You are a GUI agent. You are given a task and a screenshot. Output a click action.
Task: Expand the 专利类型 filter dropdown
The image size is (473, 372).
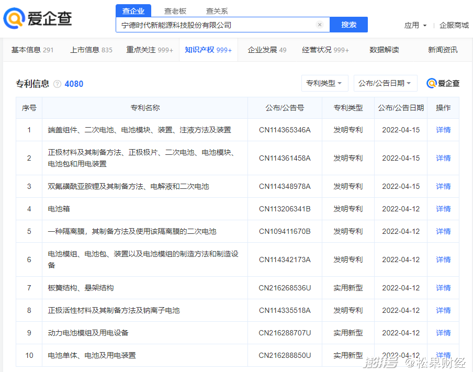[324, 83]
